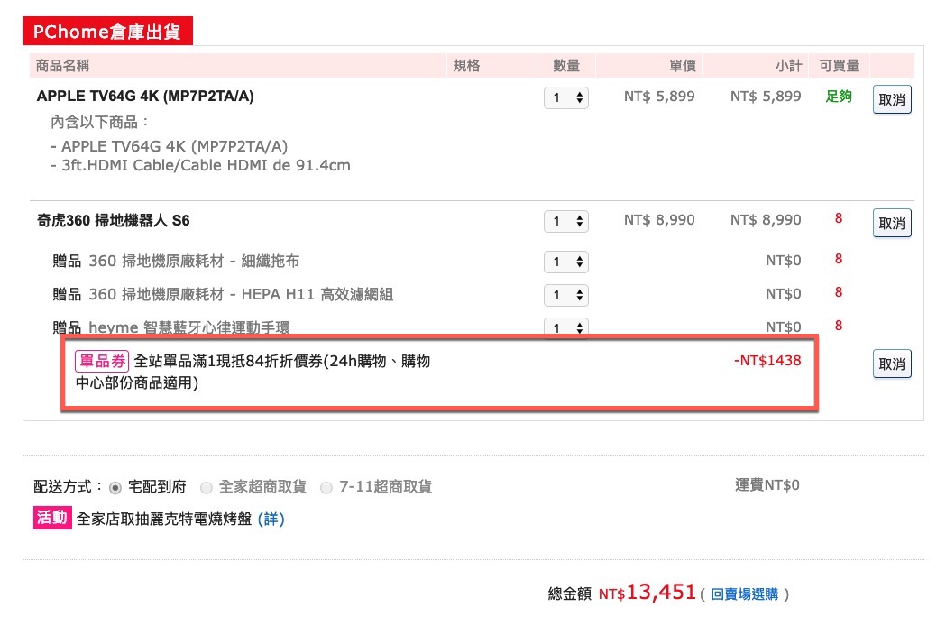946x626 pixels.
Task: Open quantity dropdown for heyme 智慧藍牙心律運動手環 gift
Action: [x=566, y=327]
